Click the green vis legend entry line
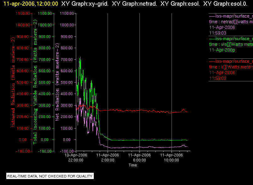 [231, 39]
